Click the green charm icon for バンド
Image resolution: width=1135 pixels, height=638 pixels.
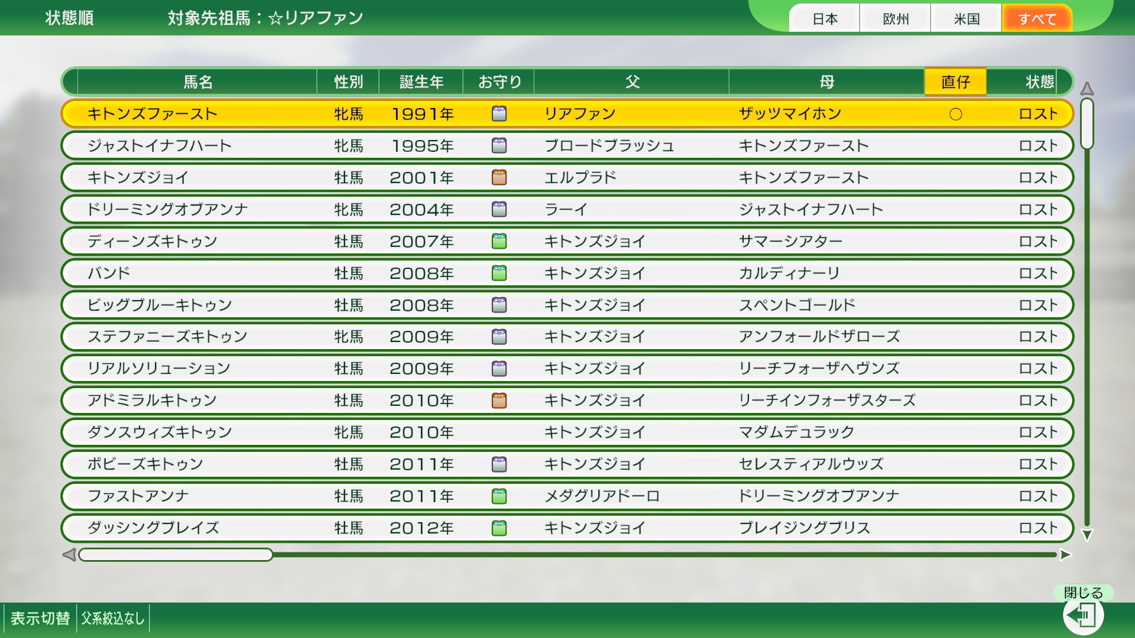click(x=499, y=273)
